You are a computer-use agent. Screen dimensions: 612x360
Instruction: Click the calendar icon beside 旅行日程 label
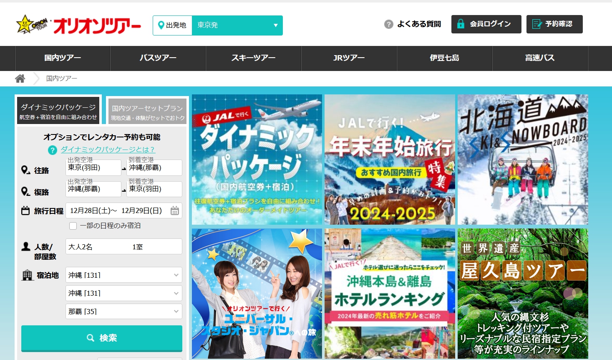coord(25,211)
